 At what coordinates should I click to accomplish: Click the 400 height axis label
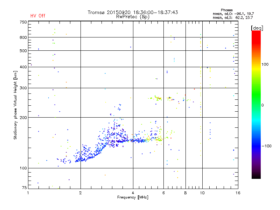pyautogui.click(x=23, y=67)
